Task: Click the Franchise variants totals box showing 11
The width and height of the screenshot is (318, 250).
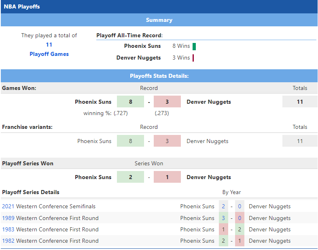Action: coord(300,141)
